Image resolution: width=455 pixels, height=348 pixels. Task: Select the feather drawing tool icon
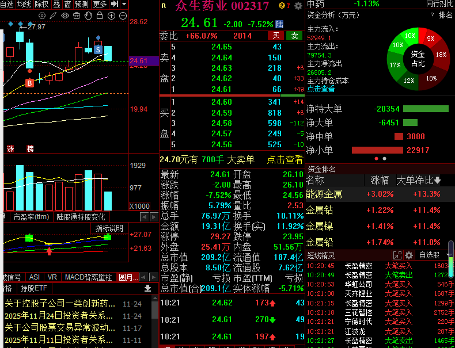coord(53,16)
